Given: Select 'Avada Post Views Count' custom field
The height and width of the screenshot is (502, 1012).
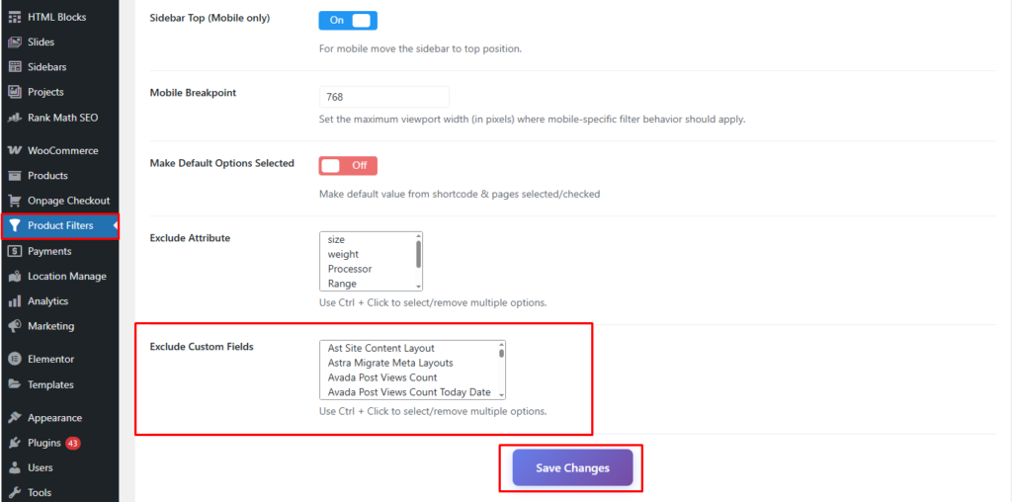Looking at the screenshot, I should point(382,377).
